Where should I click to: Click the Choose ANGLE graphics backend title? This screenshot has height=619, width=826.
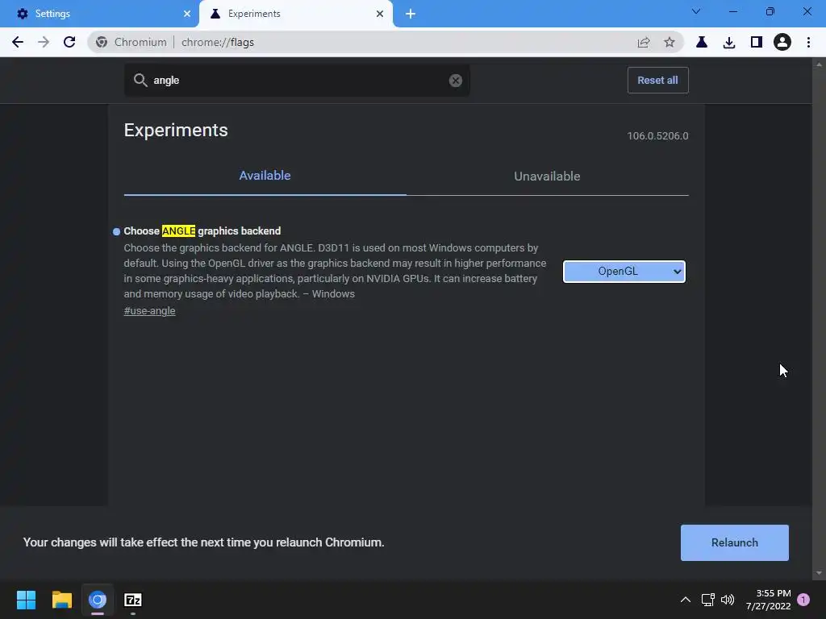(x=202, y=231)
